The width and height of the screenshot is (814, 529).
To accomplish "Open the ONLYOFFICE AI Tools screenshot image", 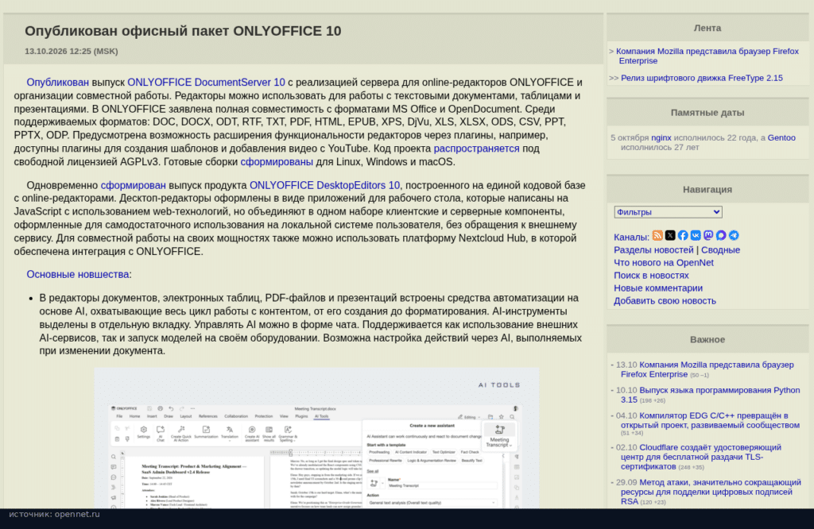I will point(316,438).
